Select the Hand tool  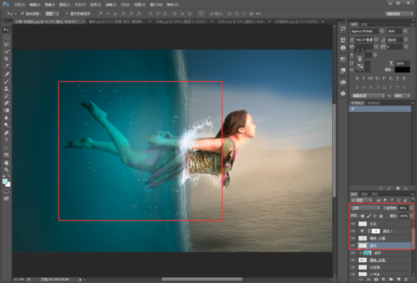point(6,162)
